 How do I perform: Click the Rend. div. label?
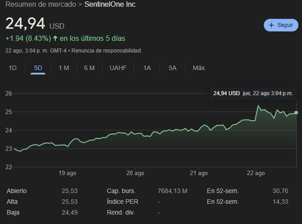click(120, 212)
